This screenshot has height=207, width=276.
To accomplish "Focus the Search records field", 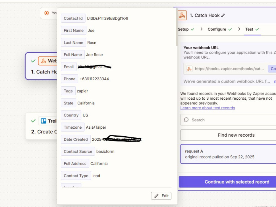I will (228, 120).
